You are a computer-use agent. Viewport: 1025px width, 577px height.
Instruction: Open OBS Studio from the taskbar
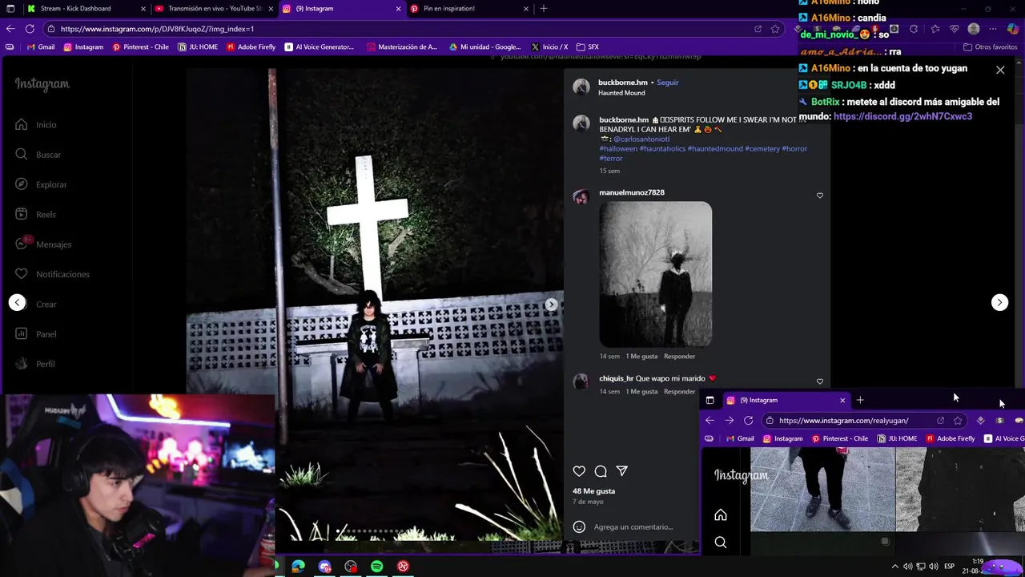(351, 567)
